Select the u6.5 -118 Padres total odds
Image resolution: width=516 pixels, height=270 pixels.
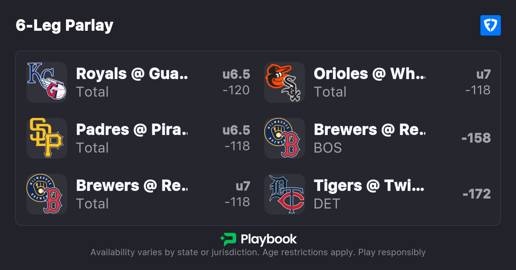tap(236, 138)
